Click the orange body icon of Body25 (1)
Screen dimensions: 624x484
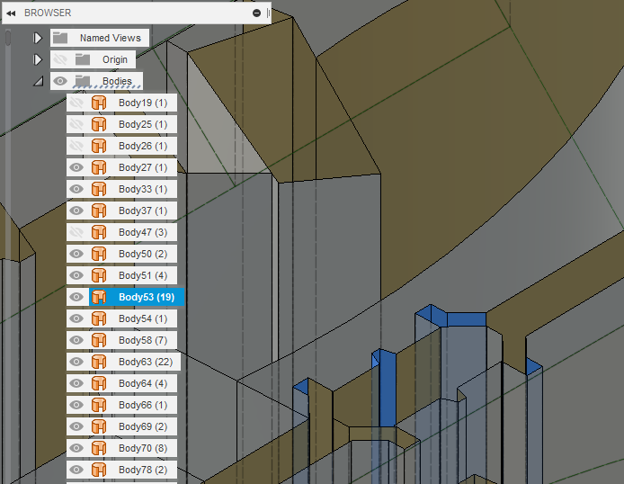[x=99, y=124]
